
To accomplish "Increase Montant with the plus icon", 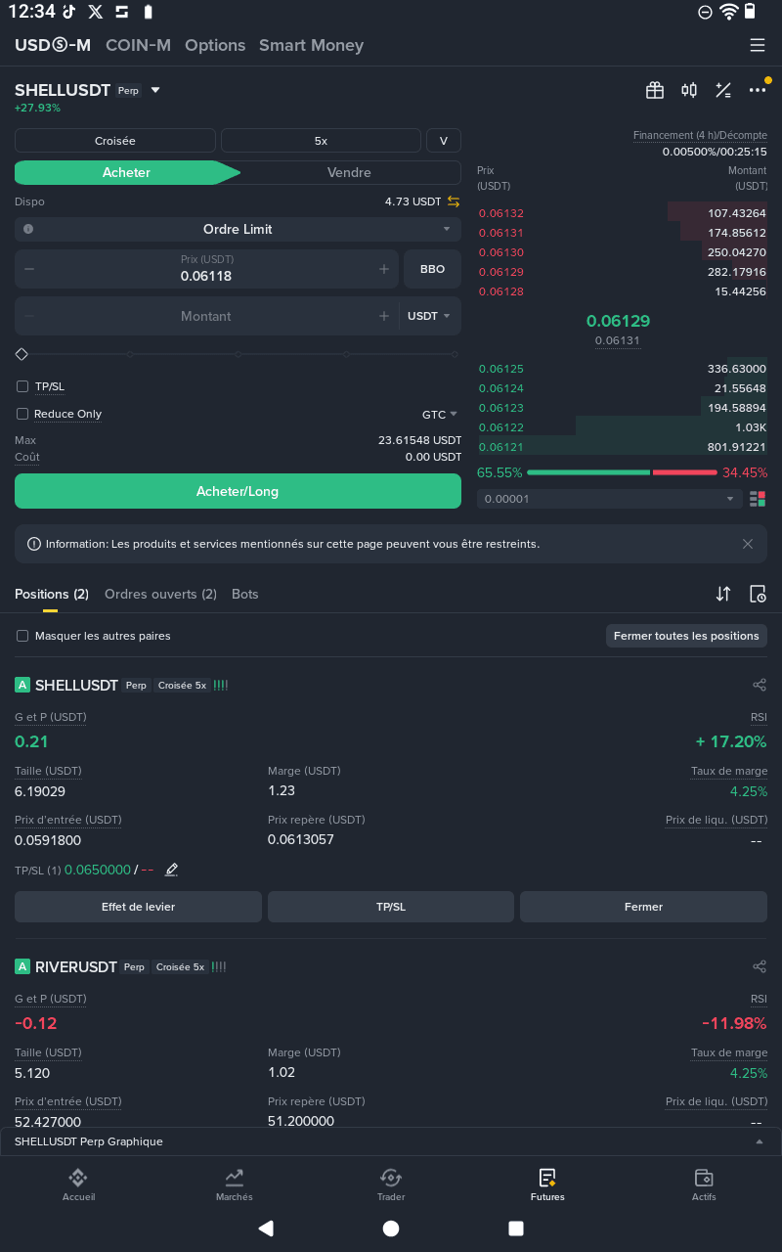I will (x=384, y=316).
